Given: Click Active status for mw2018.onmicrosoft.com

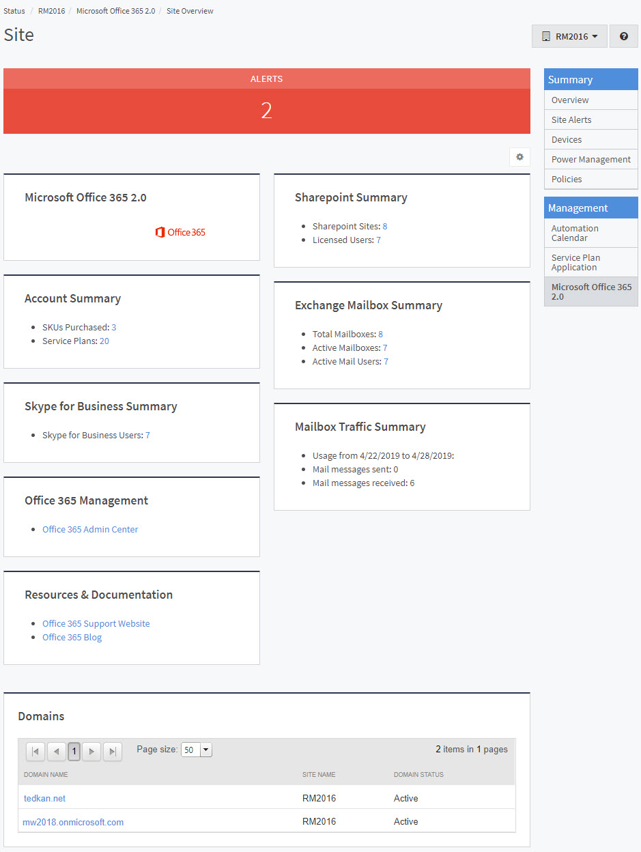Looking at the screenshot, I should click(x=406, y=821).
